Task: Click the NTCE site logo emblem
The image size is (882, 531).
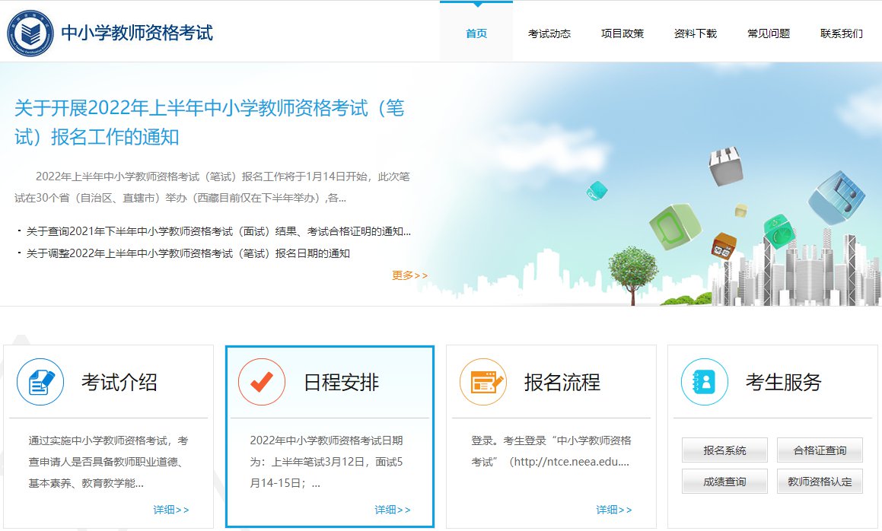Action: 30,33
